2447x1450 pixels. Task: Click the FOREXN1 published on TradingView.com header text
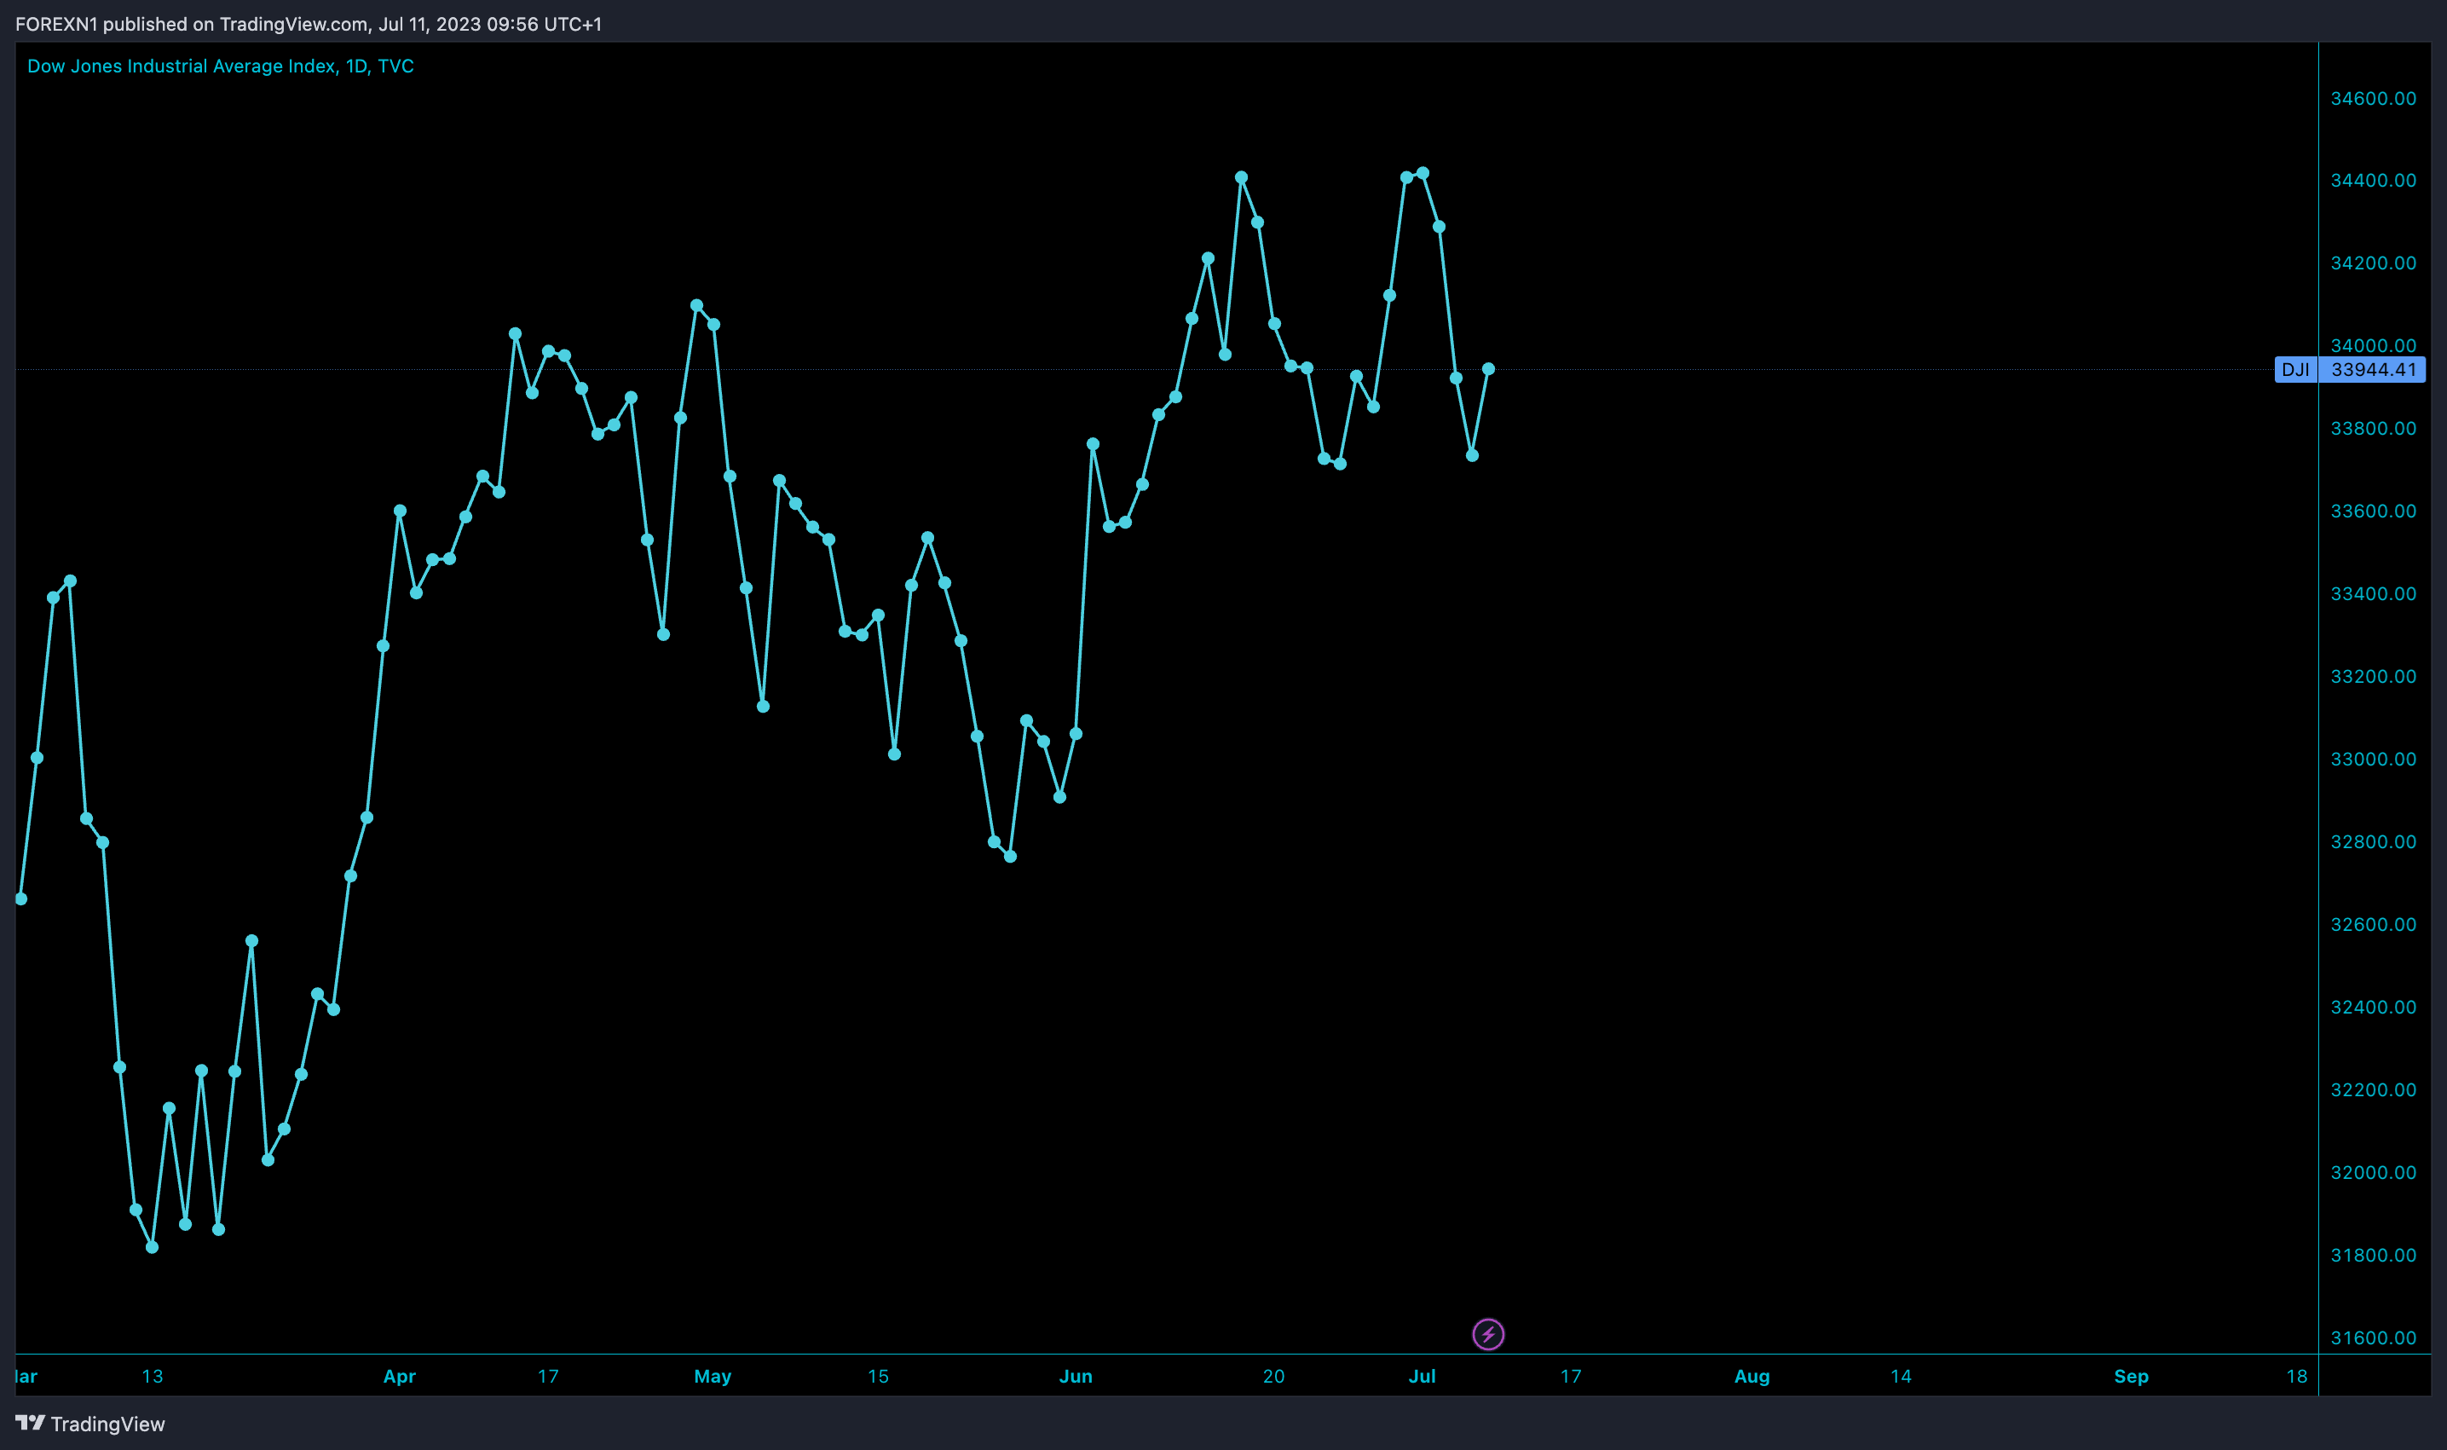(x=309, y=24)
